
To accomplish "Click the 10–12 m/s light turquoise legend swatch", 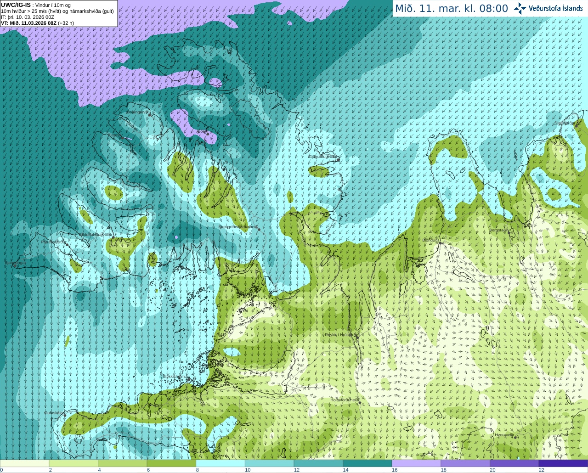I will (x=269, y=463).
